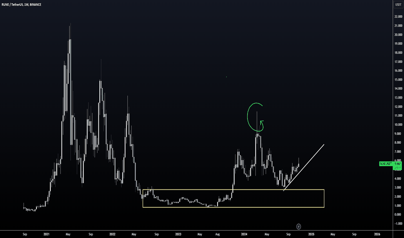Click the 13.000 price axis label
The image size is (404, 238).
[x=398, y=97]
